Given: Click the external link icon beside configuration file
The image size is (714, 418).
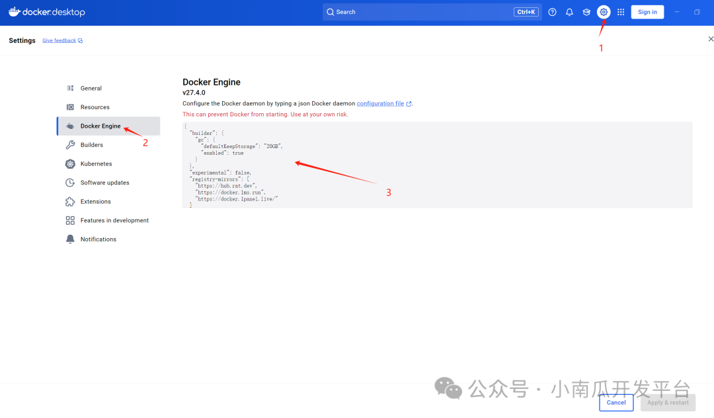Looking at the screenshot, I should pos(409,104).
